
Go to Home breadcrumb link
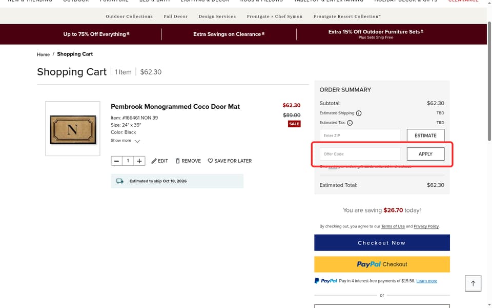pyautogui.click(x=43, y=54)
